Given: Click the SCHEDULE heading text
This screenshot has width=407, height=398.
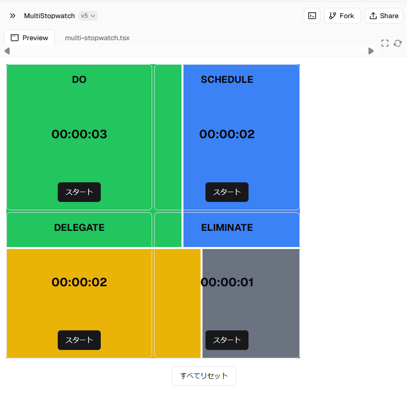Looking at the screenshot, I should 227,79.
